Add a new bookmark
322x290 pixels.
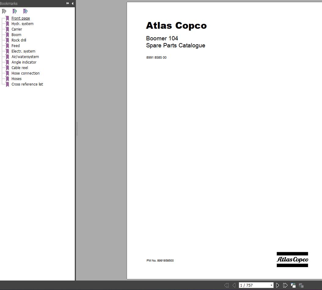(x=15, y=11)
